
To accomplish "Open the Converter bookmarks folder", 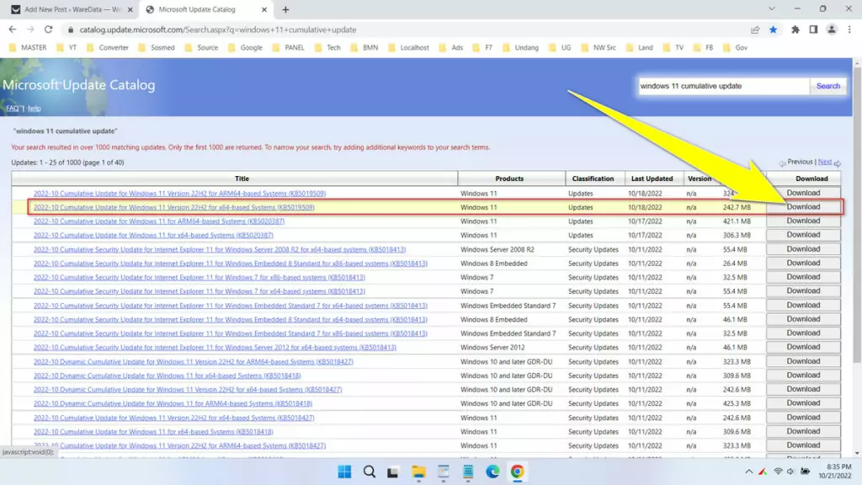I will [107, 48].
